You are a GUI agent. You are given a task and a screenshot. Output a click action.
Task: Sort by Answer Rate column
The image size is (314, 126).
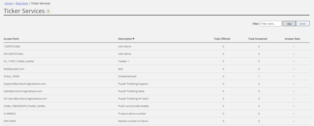[292, 39]
